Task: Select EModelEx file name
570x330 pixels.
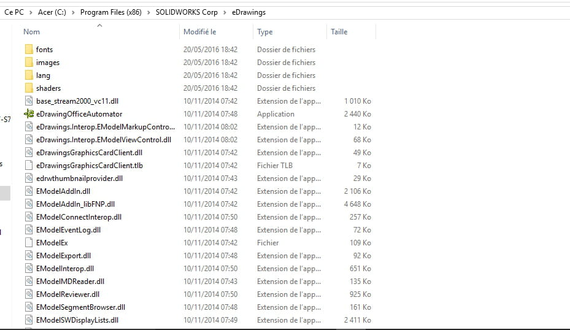Action: point(52,242)
